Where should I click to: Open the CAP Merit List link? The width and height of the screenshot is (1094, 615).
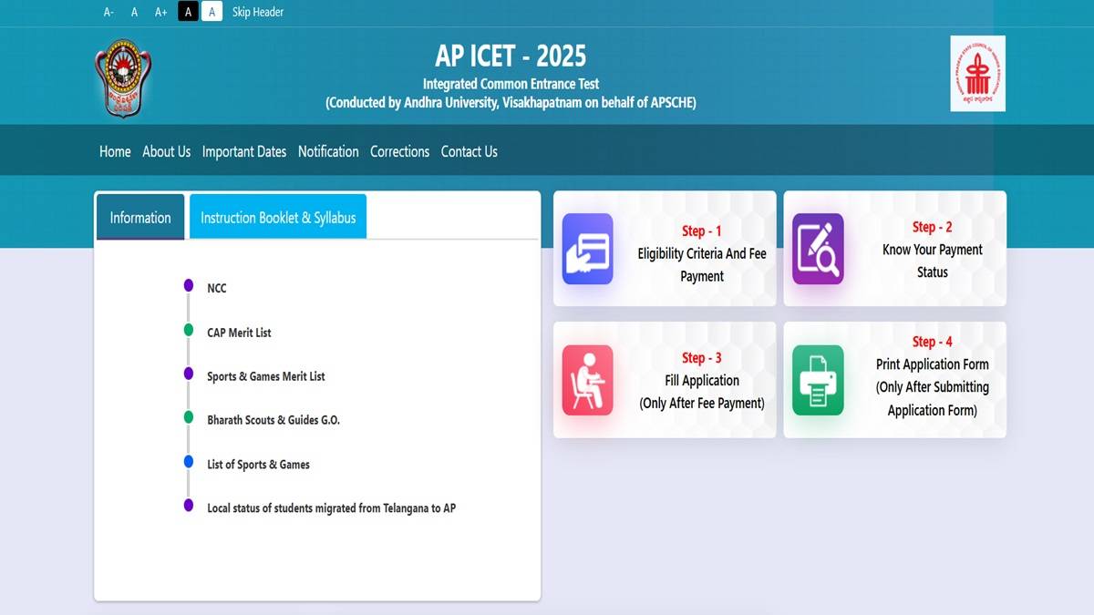[x=240, y=333]
